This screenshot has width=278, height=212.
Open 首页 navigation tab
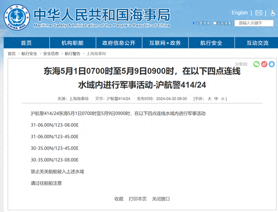[26, 43]
